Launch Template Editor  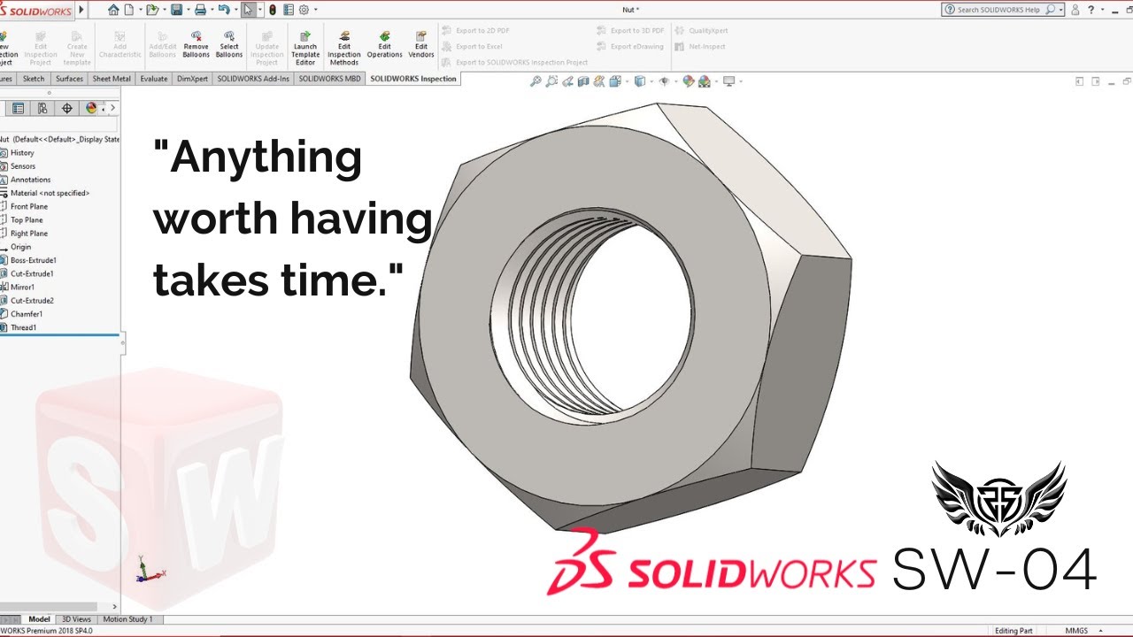pos(305,47)
